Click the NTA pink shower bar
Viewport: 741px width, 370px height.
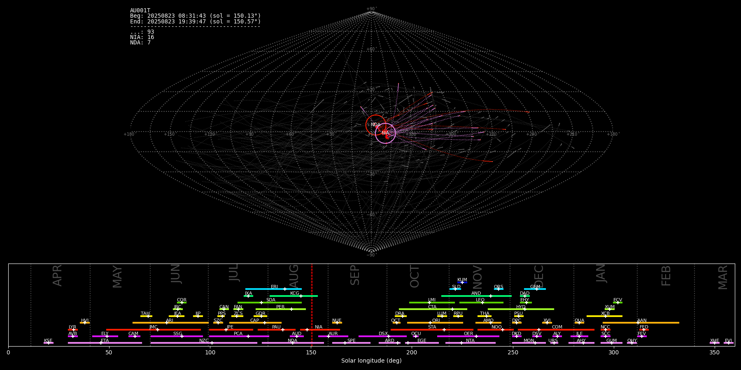coord(470,343)
